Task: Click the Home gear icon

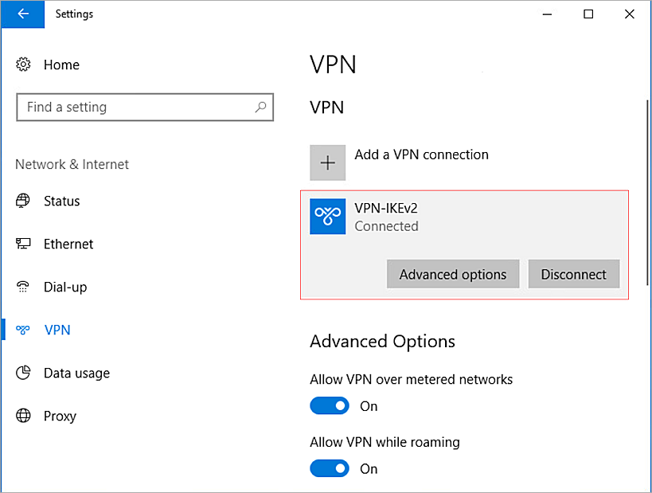Action: click(24, 65)
